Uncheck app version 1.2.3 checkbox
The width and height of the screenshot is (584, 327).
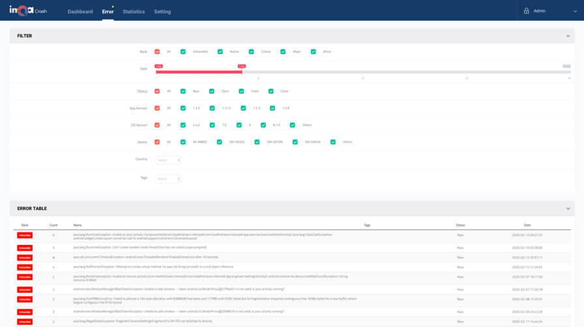click(x=243, y=108)
